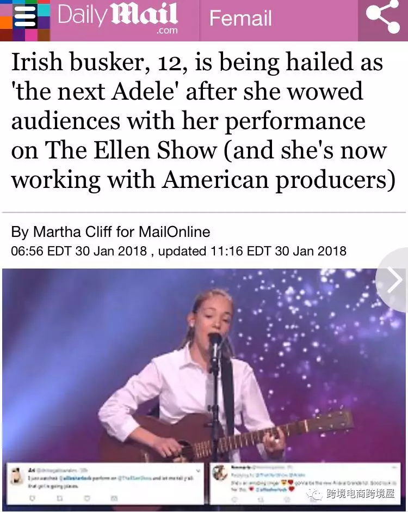Advance to next image with chevron arrow
The height and width of the screenshot is (512, 408).
pos(394,279)
